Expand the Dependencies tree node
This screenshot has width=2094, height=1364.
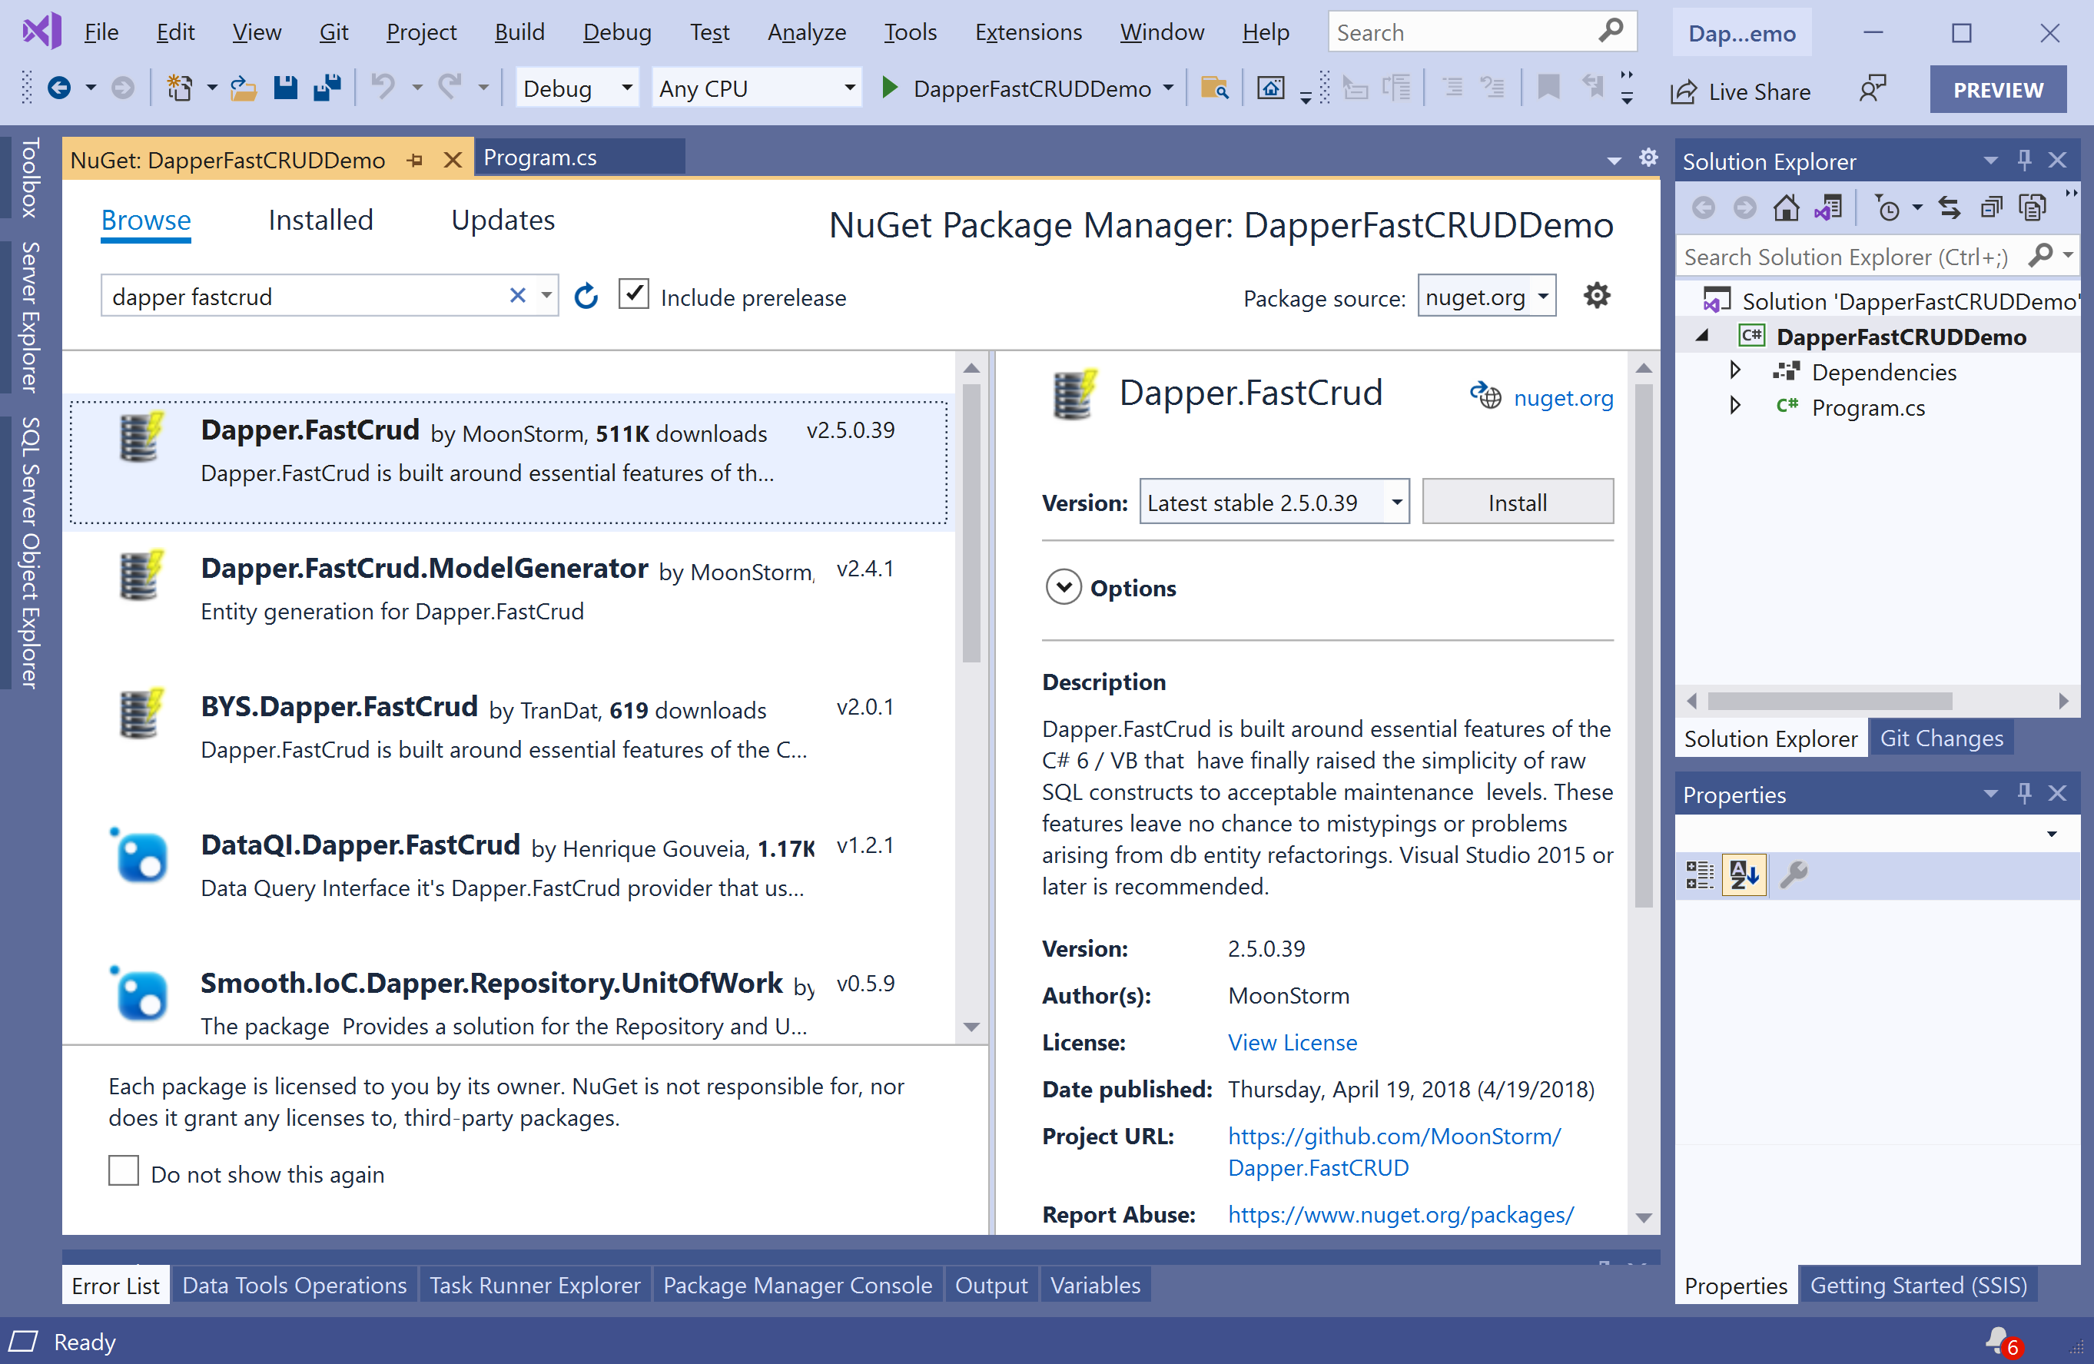tap(1734, 370)
